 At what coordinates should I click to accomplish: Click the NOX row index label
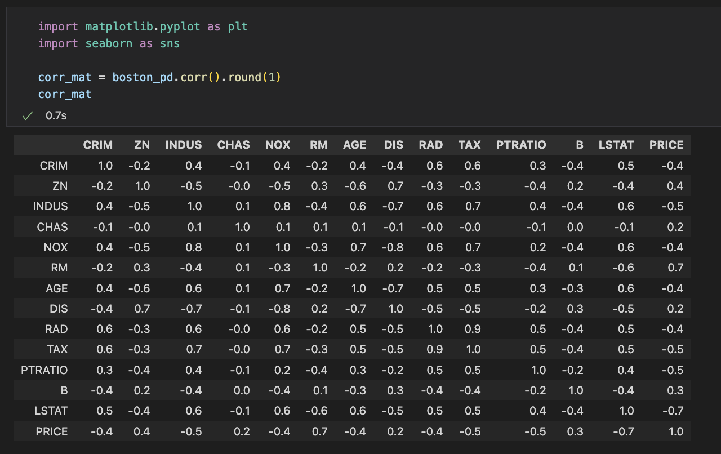pos(56,247)
